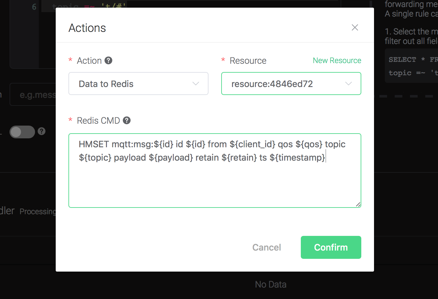The width and height of the screenshot is (438, 299).
Task: Click the help icon beside Action label
Action: 109,61
